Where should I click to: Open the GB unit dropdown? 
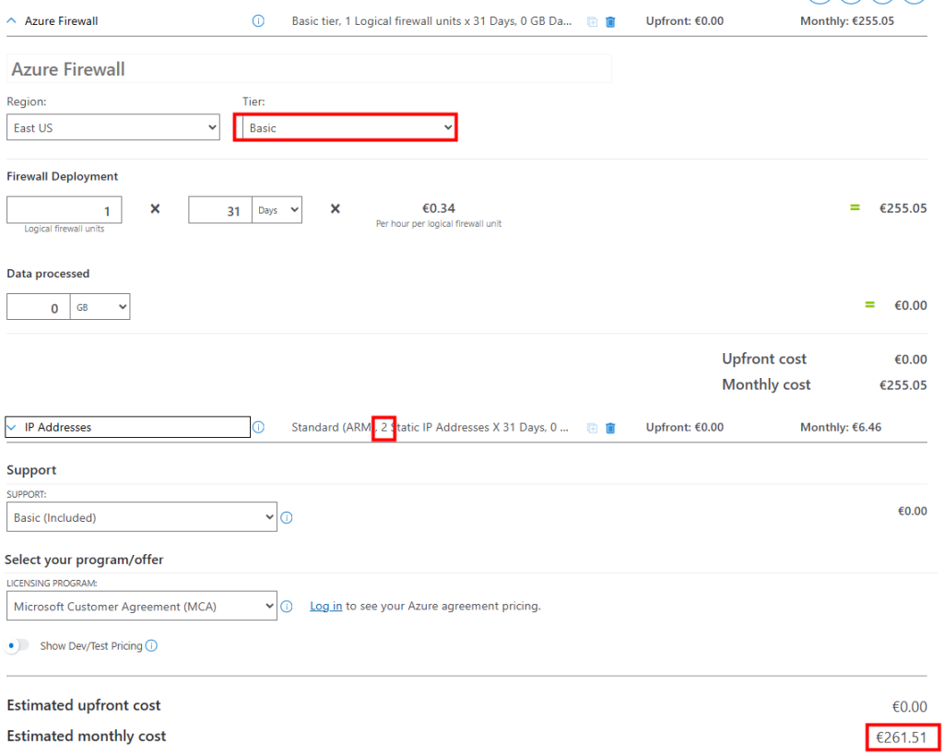[100, 307]
